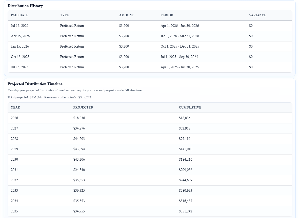Click Preferred Return in the Jul 15, 2026 row
300x218 pixels.
[x=72, y=26]
